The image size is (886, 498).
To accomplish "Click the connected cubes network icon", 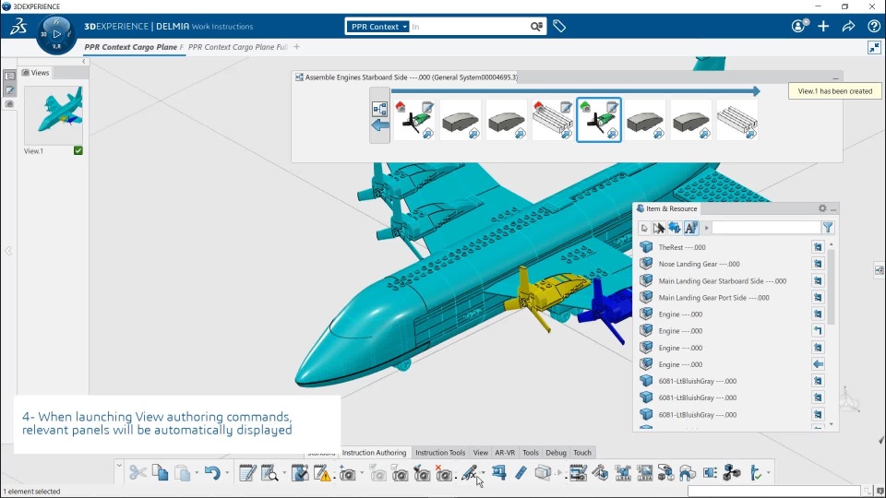I will click(x=732, y=472).
